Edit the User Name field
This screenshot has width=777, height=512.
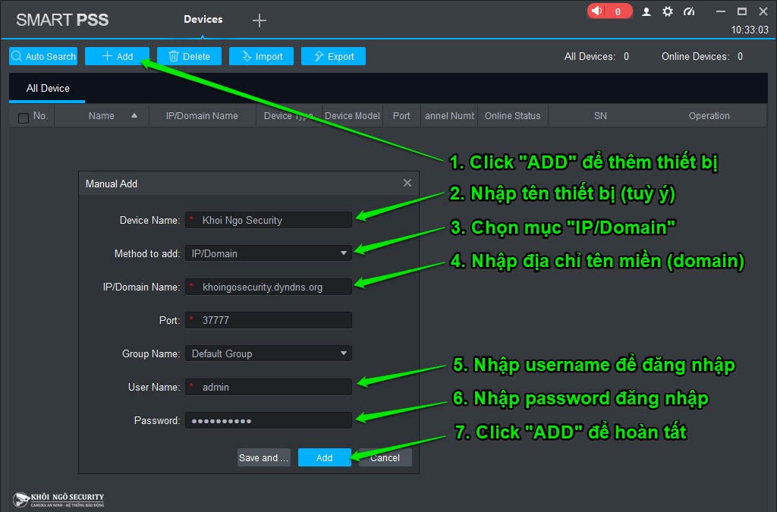point(269,387)
